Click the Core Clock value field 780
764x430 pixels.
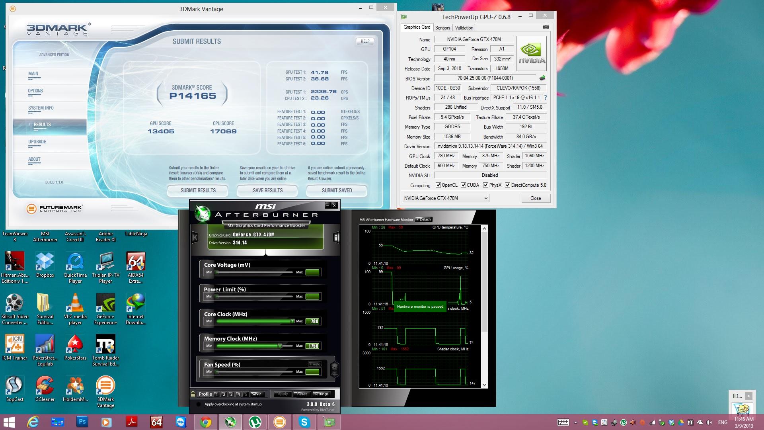click(312, 321)
